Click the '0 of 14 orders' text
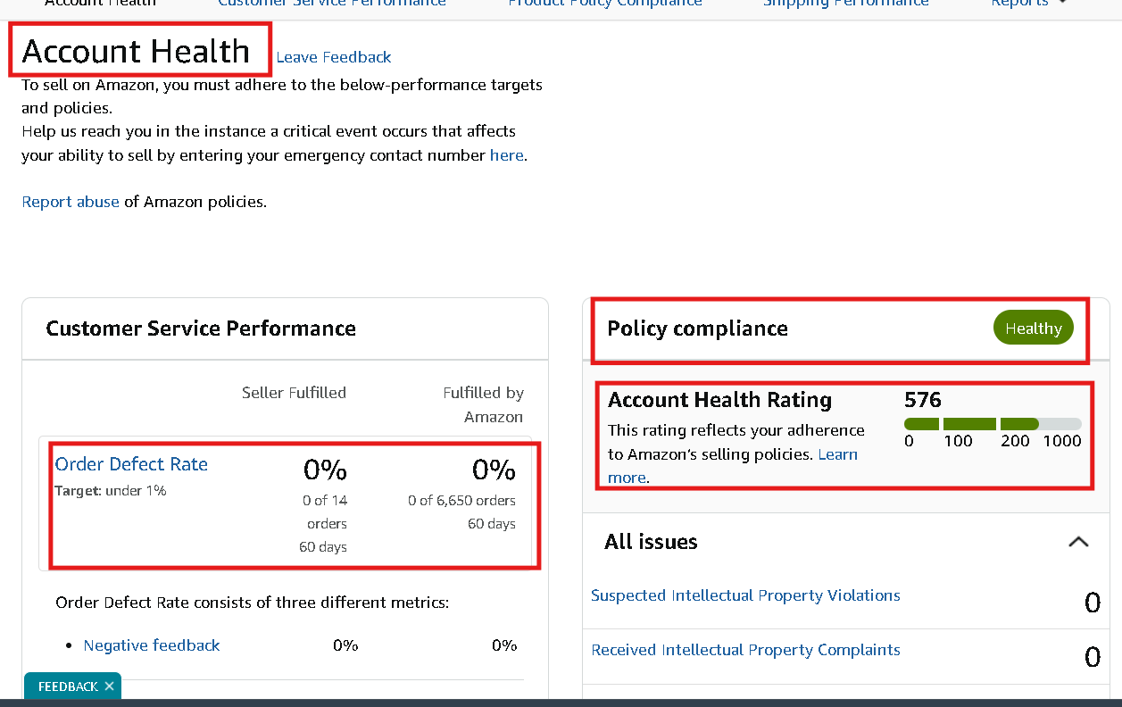The height and width of the screenshot is (707, 1122). 325,512
